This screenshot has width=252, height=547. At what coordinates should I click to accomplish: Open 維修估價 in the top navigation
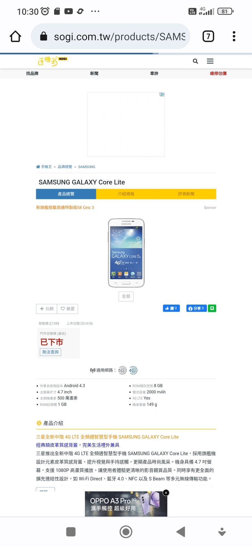tap(218, 73)
